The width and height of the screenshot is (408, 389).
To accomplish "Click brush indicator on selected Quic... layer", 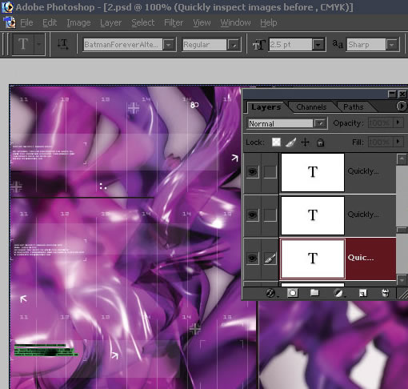I will point(270,258).
